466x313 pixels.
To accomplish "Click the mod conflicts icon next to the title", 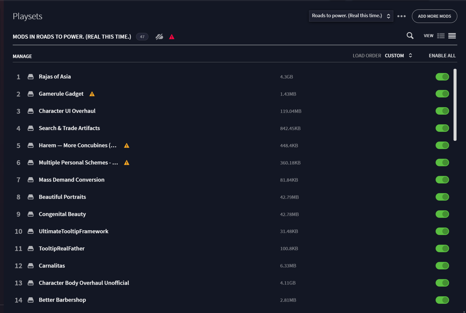I will tap(159, 37).
